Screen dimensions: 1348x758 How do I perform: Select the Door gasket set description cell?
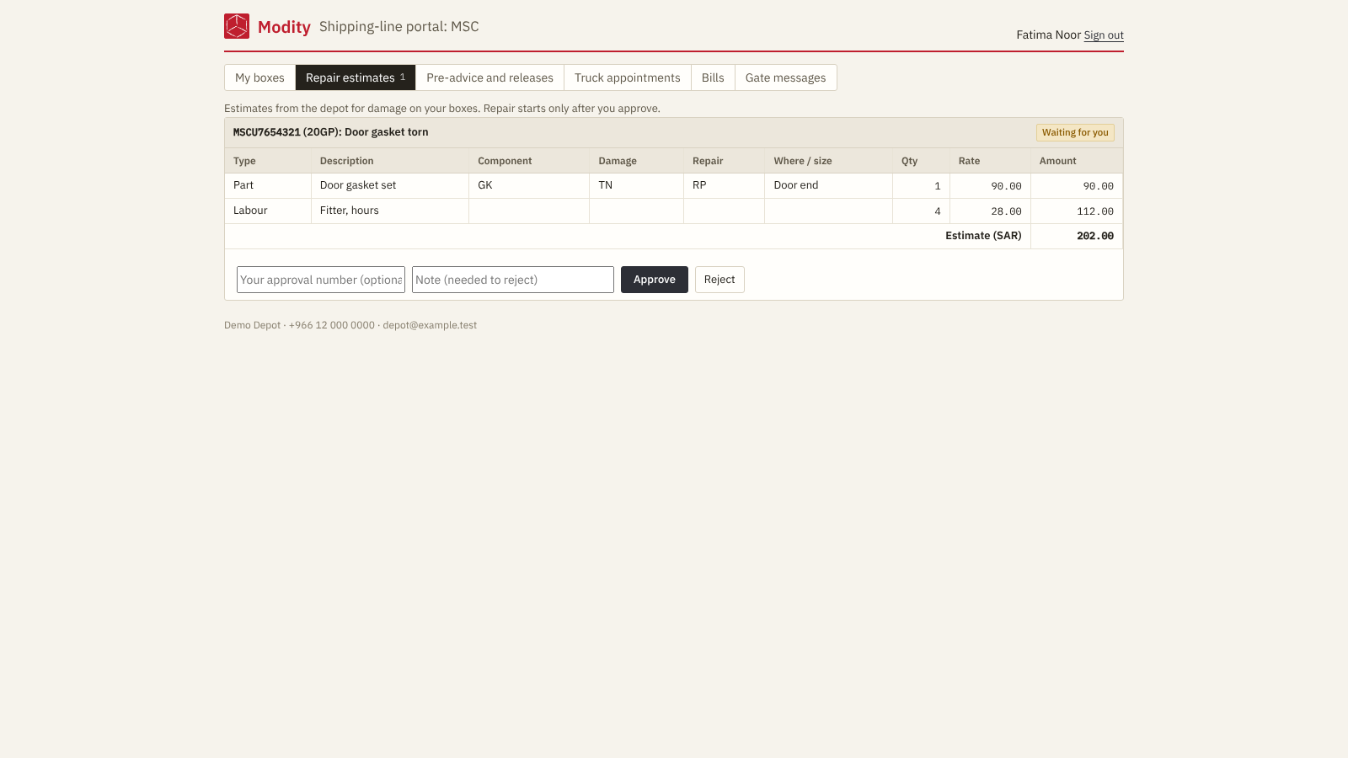pyautogui.click(x=390, y=185)
